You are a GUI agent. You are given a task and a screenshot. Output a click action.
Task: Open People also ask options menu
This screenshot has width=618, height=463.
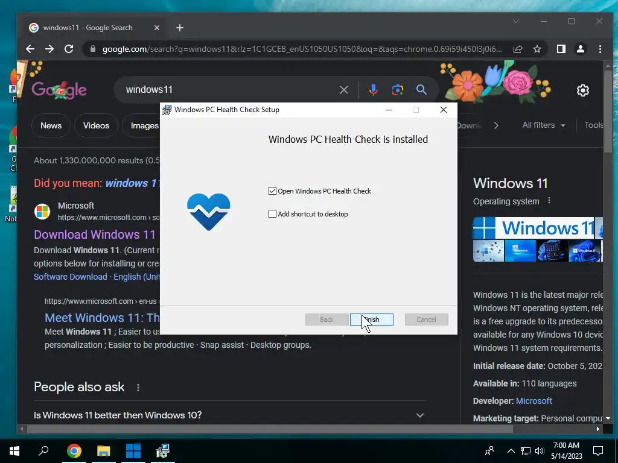138,388
